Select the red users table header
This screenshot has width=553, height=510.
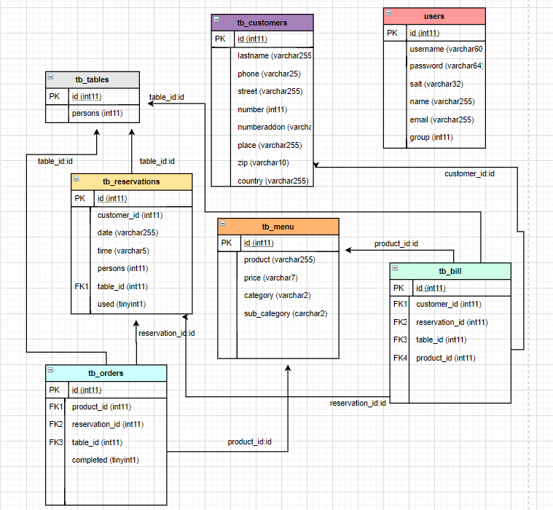click(x=434, y=16)
